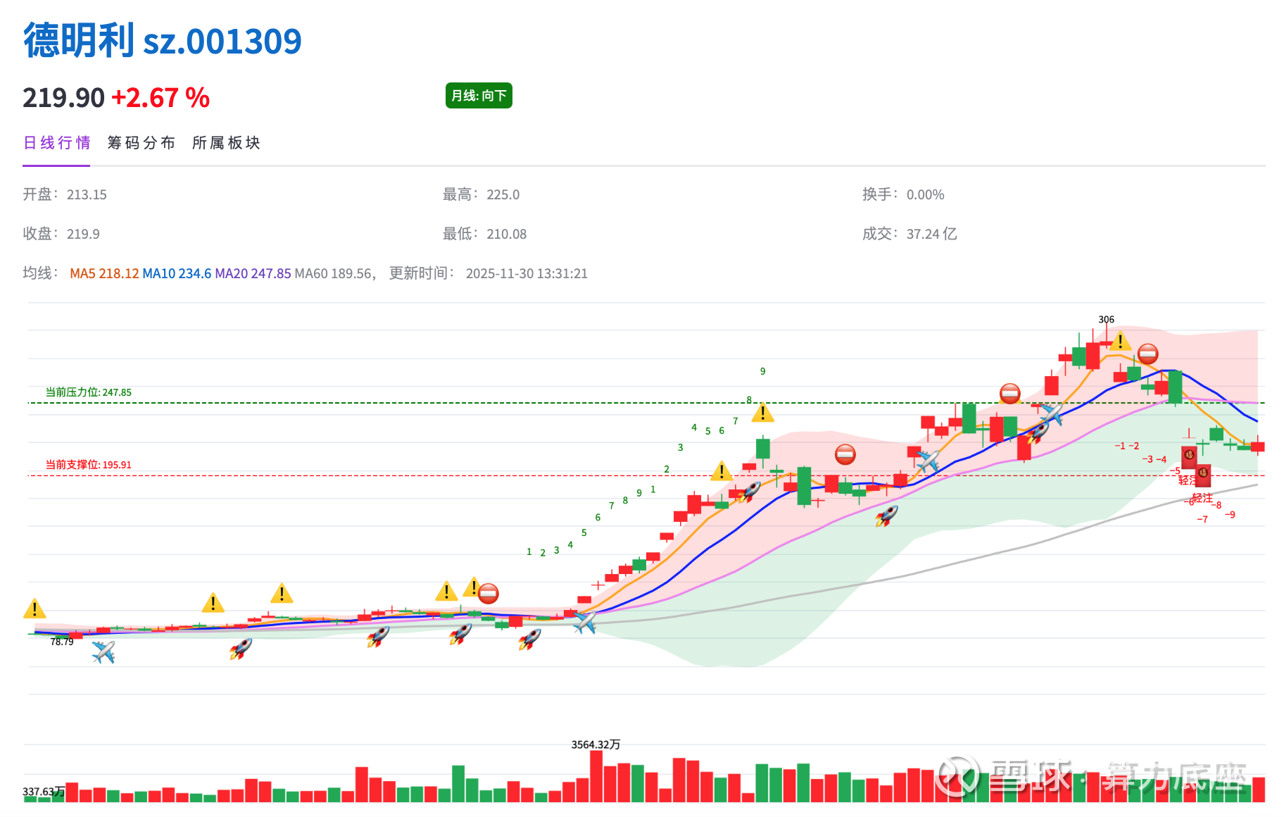Screen dimensions: 1284x817
Task: Click the red -9 countdown number
Action: click(x=1230, y=515)
